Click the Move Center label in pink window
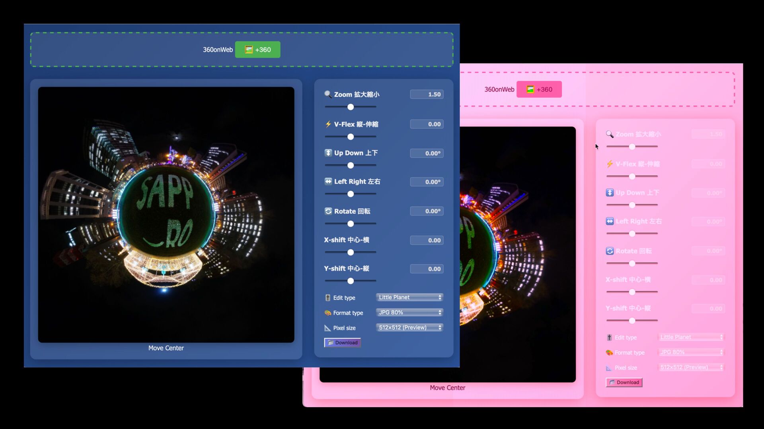The image size is (764, 429). pyautogui.click(x=447, y=388)
